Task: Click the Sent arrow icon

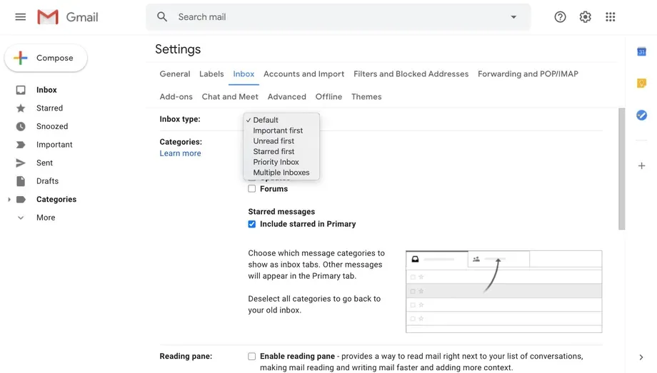Action: click(x=21, y=163)
